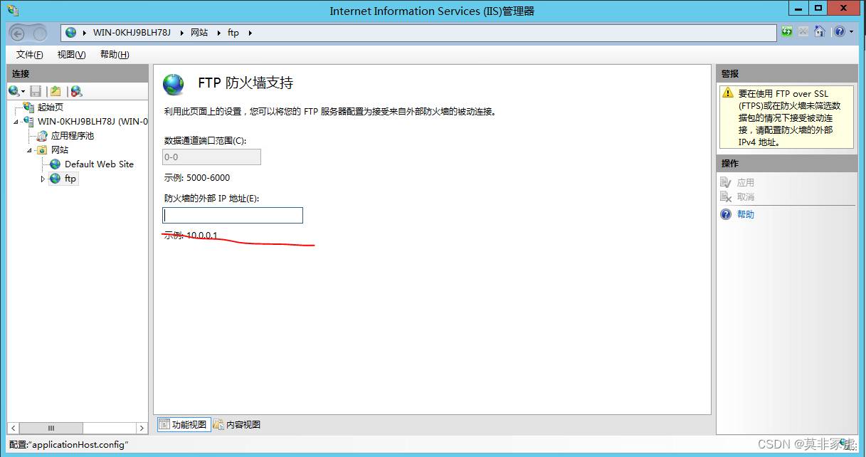Click the delete connection icon in toolbar
The height and width of the screenshot is (457, 866).
(76, 91)
